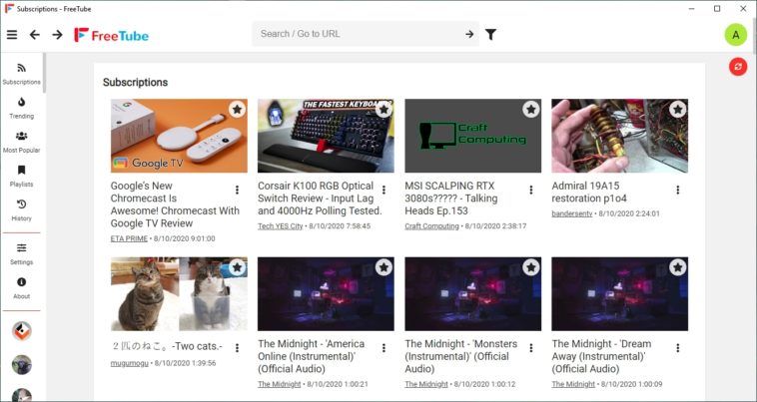Image resolution: width=757 pixels, height=402 pixels.
Task: Click the sidebar scrollbar
Action: (44, 72)
